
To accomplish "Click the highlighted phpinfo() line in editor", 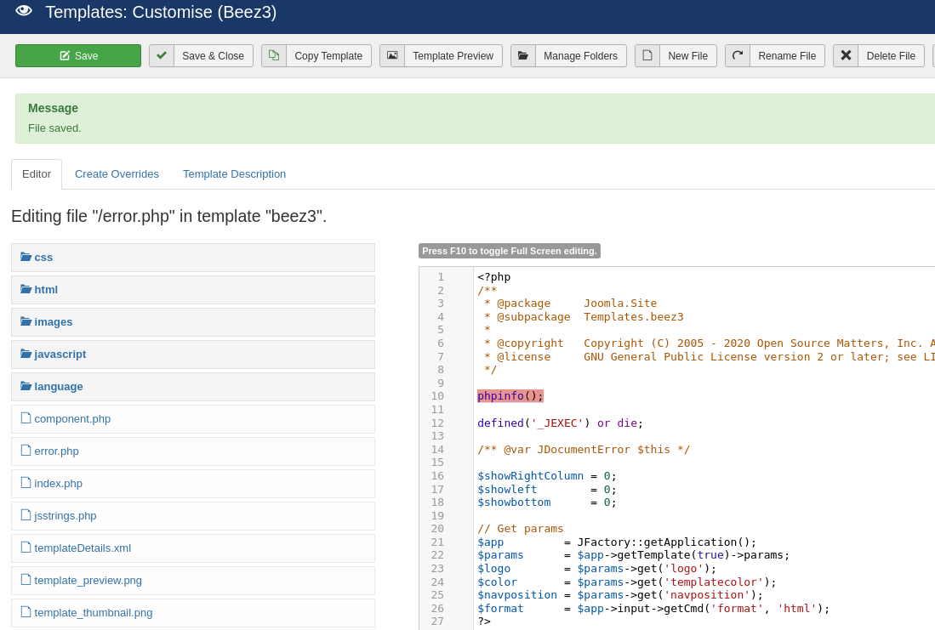I will (x=510, y=396).
